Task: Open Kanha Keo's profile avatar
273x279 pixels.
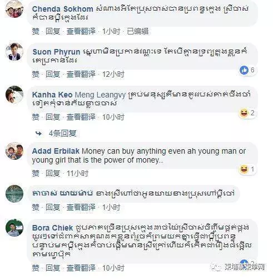Action: pyautogui.click(x=14, y=94)
